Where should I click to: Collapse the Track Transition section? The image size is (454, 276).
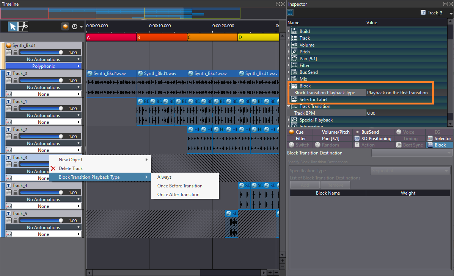289,106
